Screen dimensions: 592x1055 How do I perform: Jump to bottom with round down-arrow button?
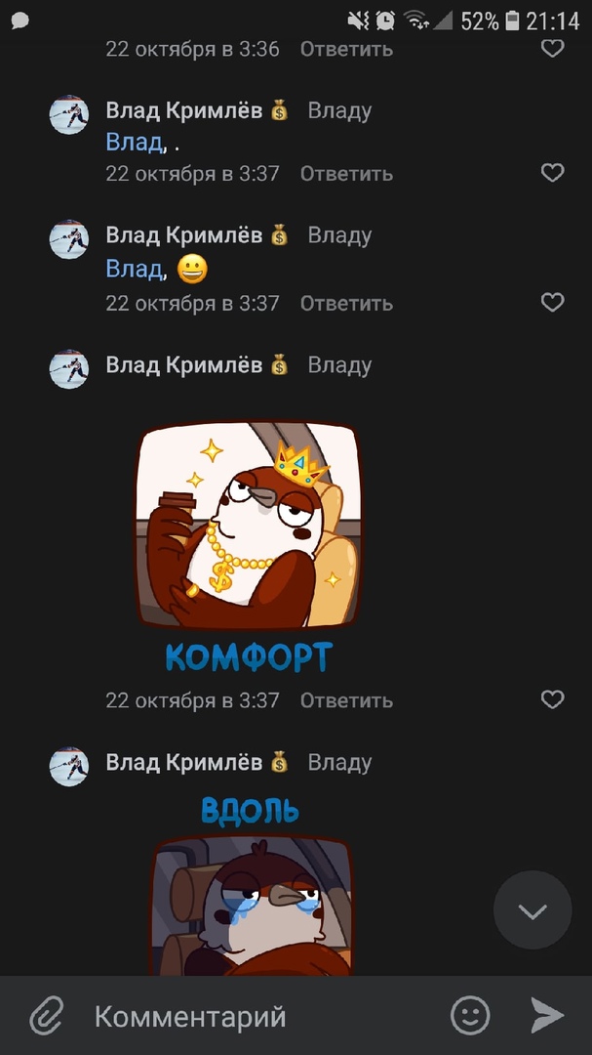533,910
